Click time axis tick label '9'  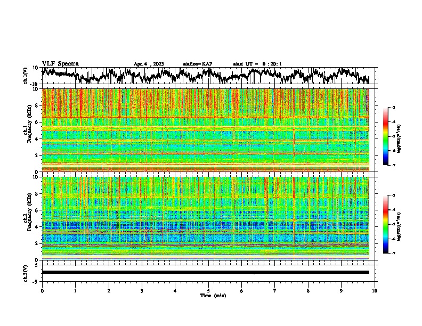[341, 291]
